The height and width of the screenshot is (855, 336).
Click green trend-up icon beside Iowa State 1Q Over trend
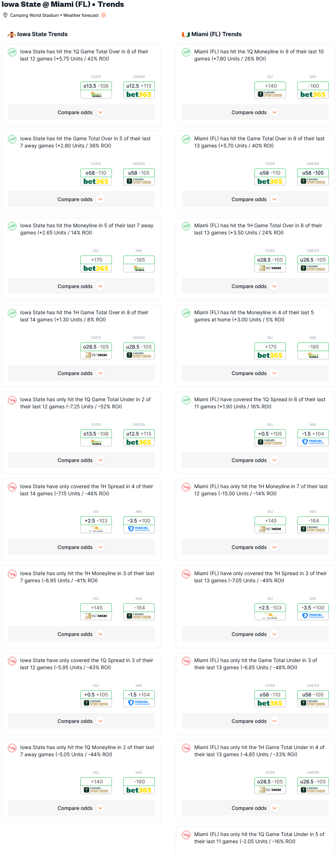click(12, 52)
